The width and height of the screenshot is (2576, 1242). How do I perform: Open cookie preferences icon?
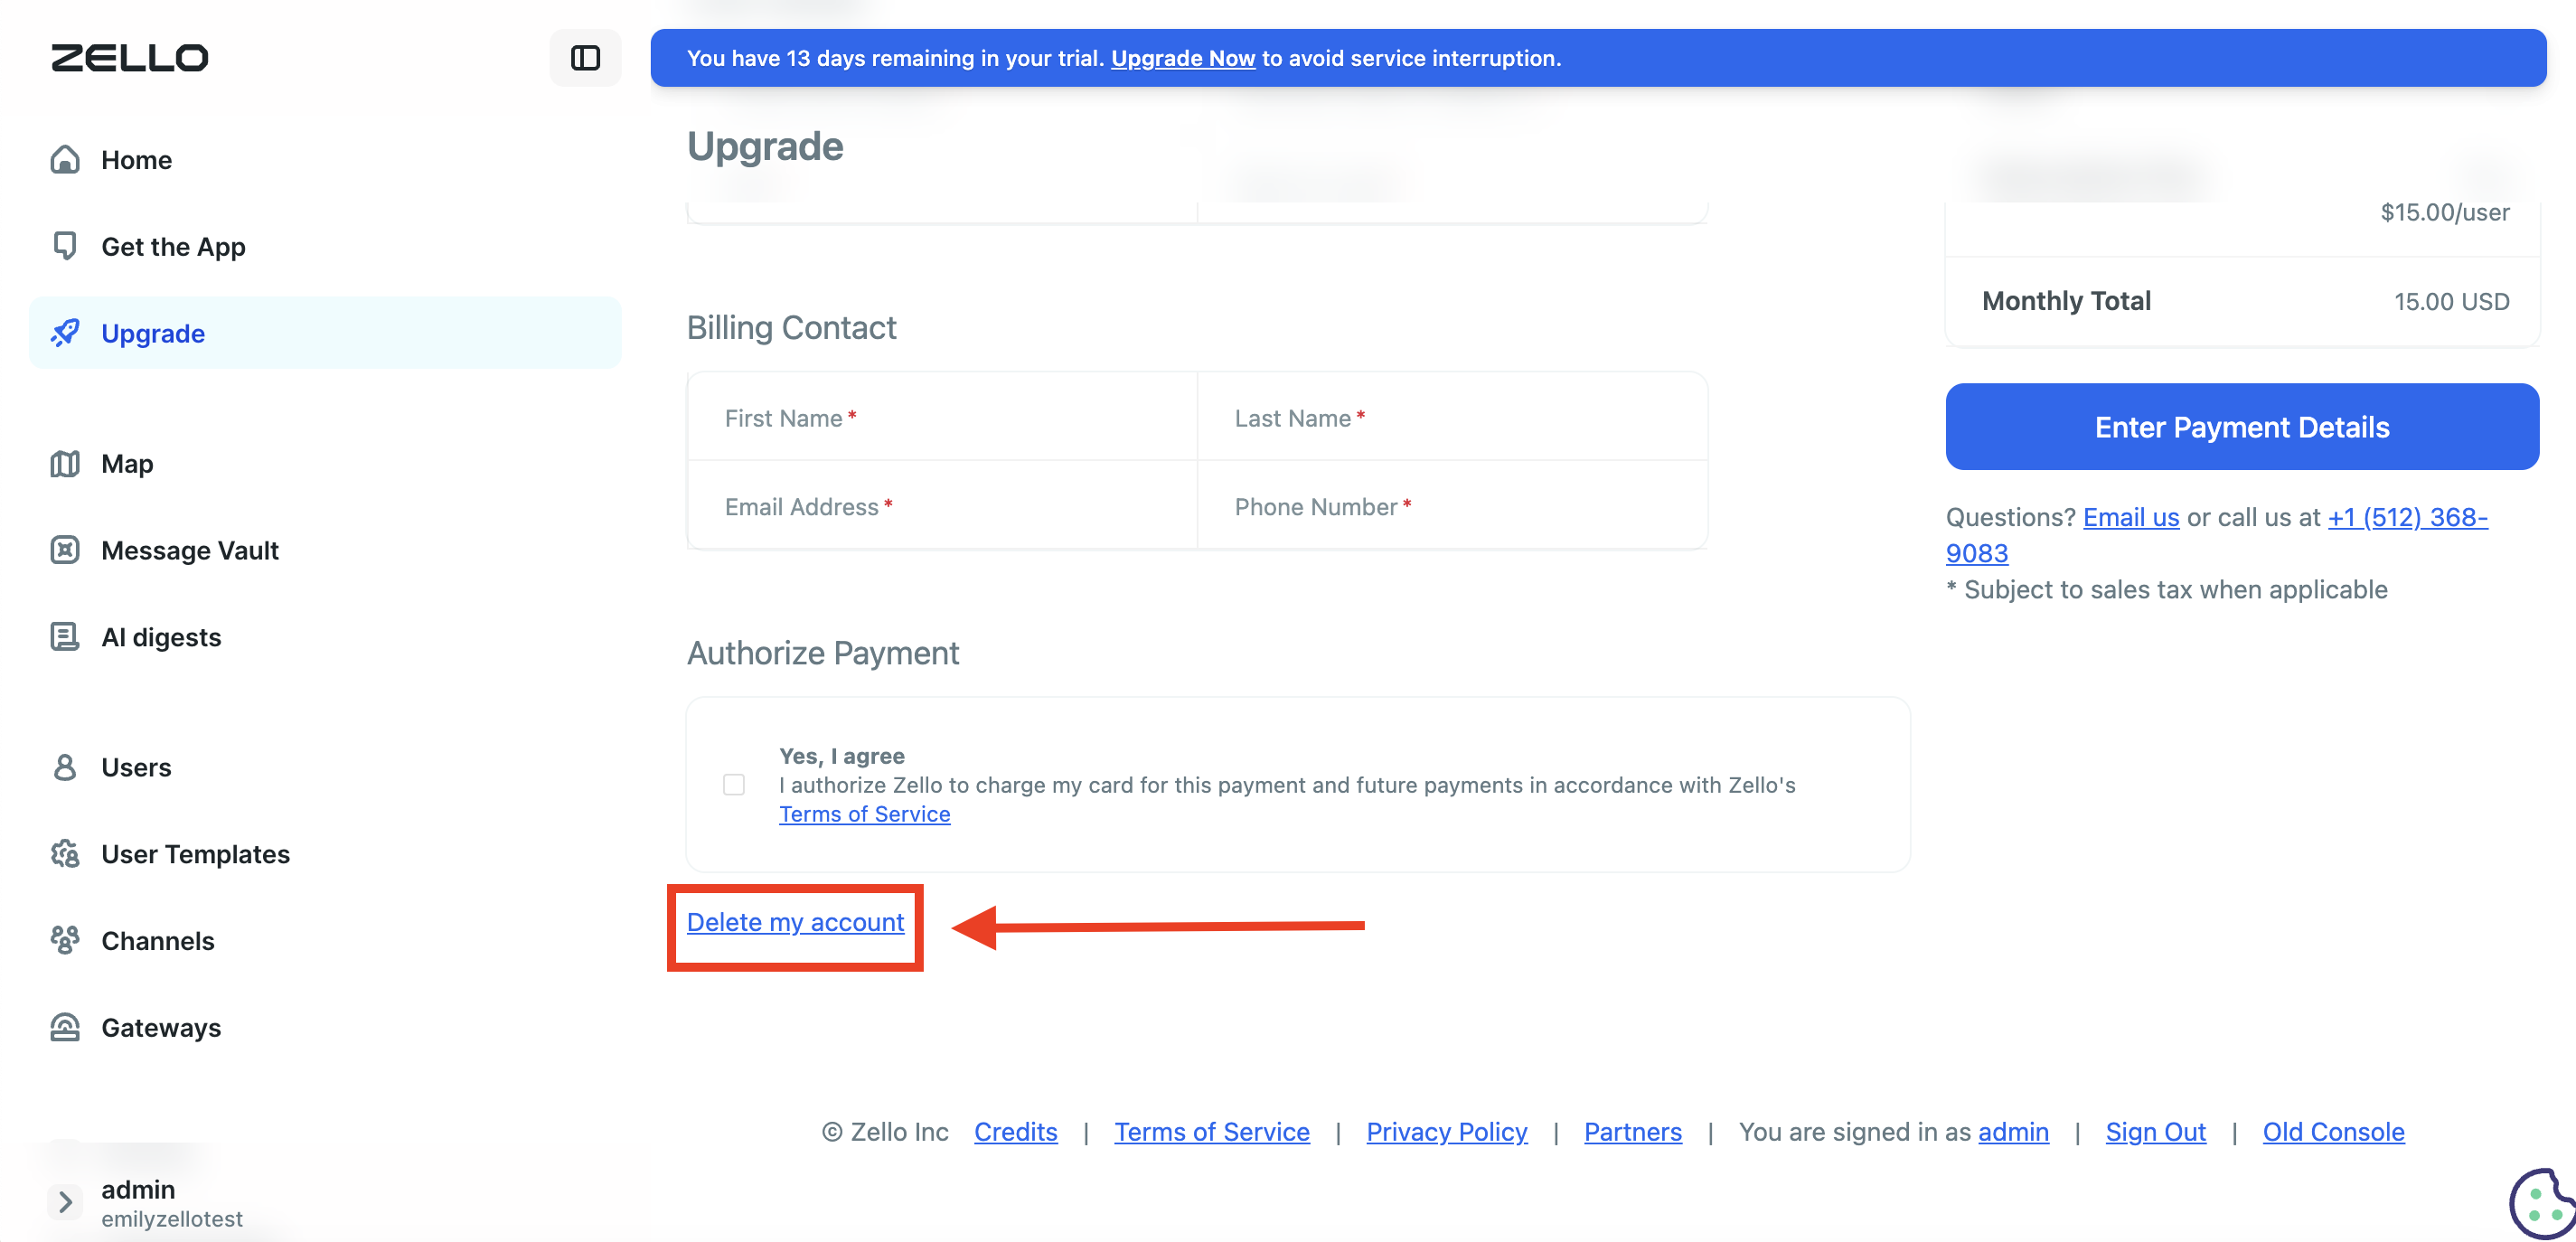[x=2542, y=1203]
